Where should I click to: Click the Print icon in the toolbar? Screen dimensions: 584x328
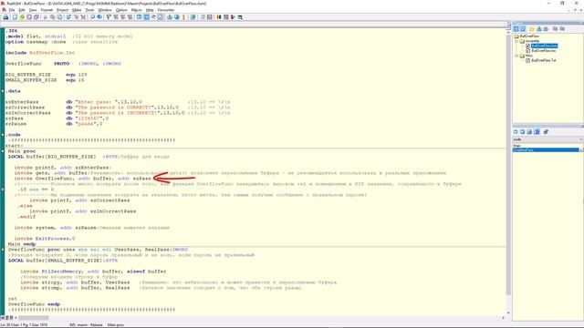(x=5, y=17)
